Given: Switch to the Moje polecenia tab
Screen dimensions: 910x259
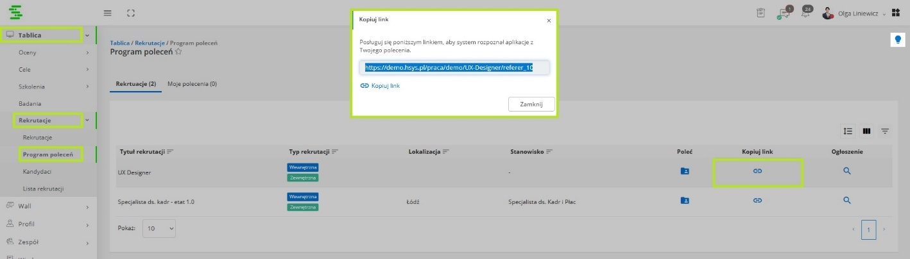Looking at the screenshot, I should click(192, 84).
